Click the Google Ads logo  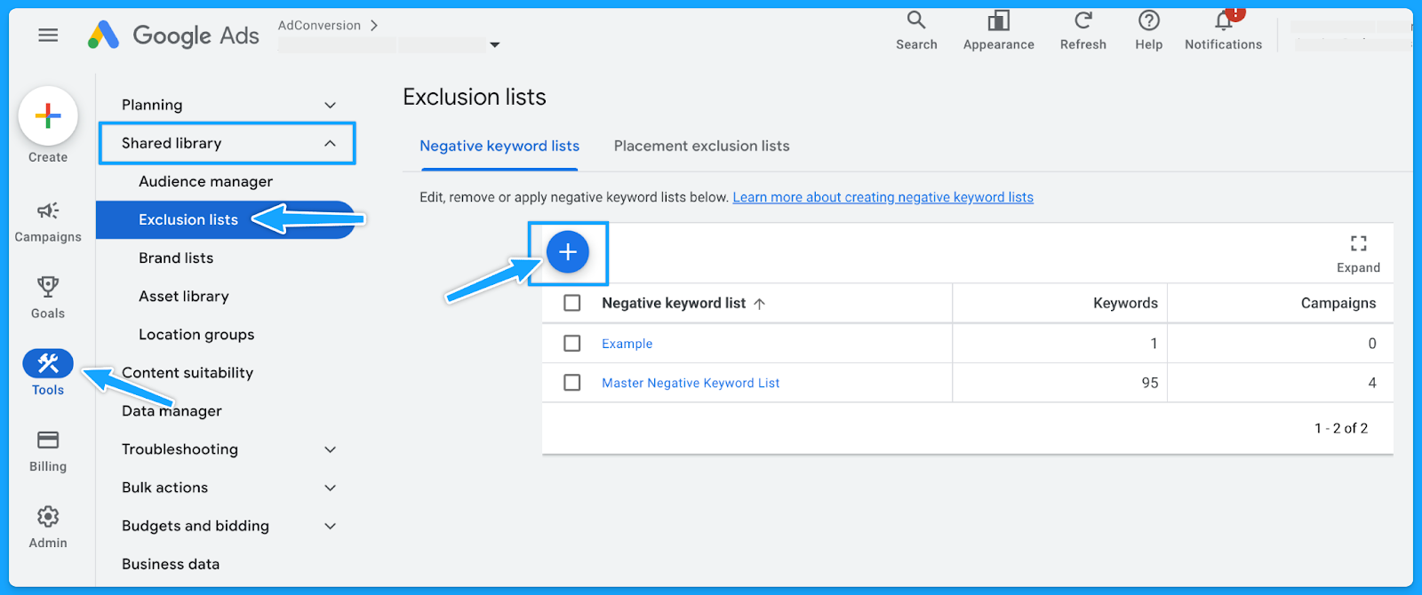coord(173,35)
